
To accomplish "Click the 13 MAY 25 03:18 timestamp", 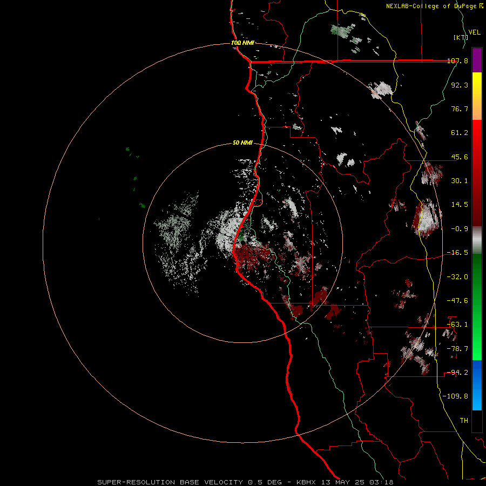I will (x=356, y=482).
